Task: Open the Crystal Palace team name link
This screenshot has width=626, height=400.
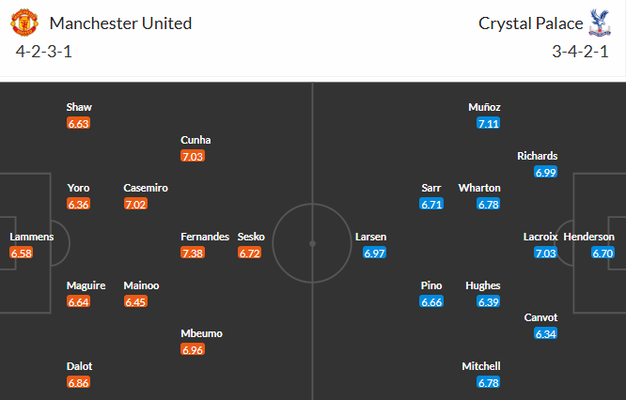Action: 525,23
